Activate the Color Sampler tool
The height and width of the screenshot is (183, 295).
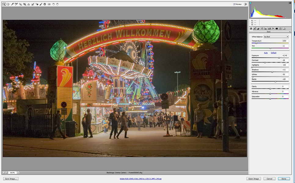[16, 4]
